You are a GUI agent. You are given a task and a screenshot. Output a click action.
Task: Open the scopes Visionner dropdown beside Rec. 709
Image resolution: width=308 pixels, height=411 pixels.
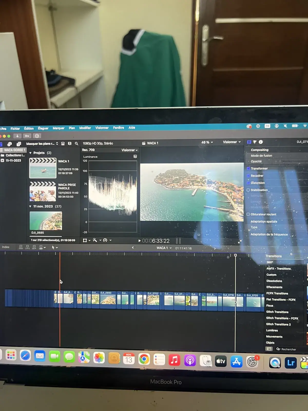tap(130, 150)
